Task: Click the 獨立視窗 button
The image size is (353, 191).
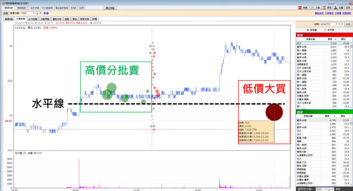Action: 111,8
